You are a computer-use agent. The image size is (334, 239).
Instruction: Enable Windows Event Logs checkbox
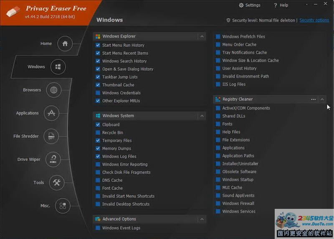98,228
